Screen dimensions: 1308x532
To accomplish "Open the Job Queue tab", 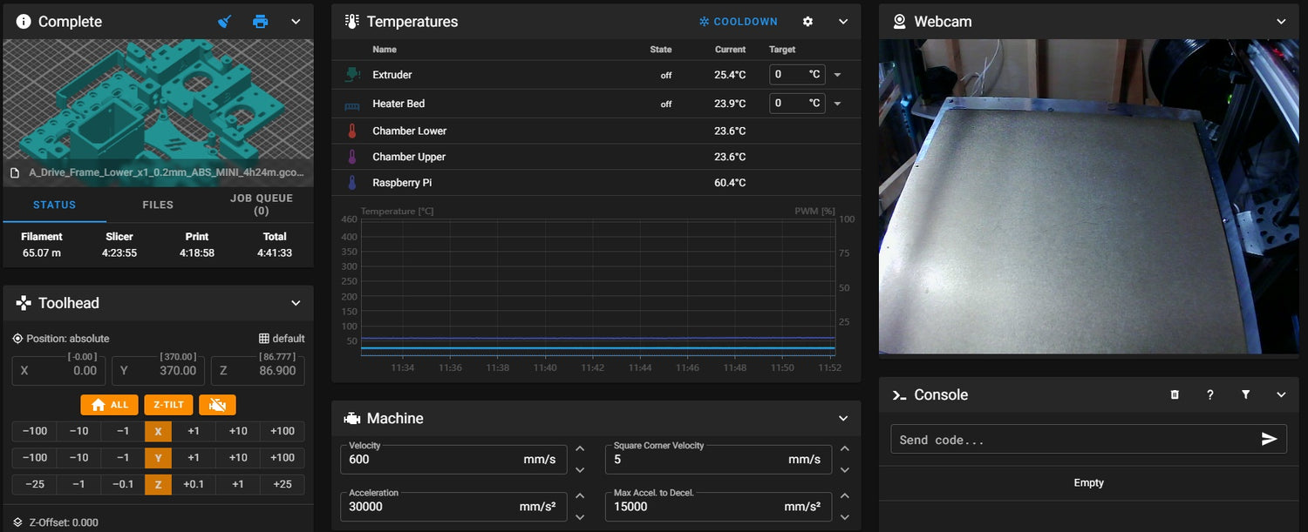I will (261, 205).
